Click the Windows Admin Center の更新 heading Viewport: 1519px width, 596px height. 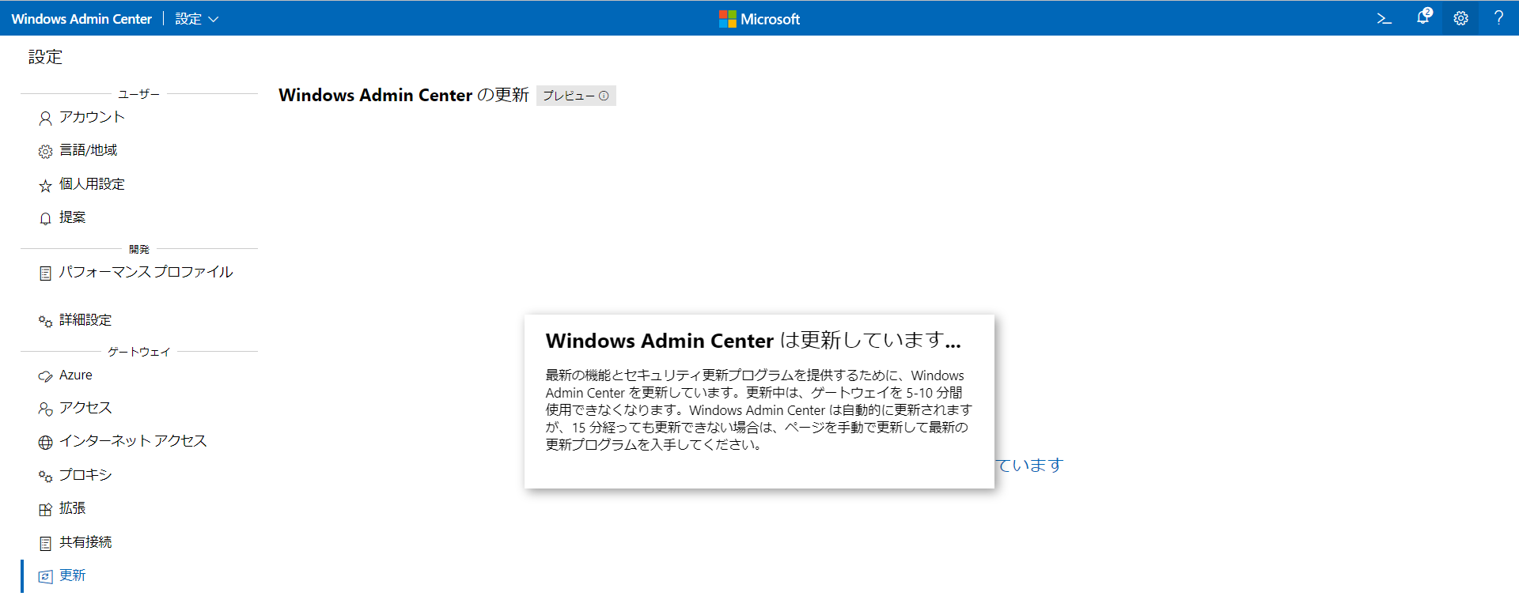[x=403, y=95]
